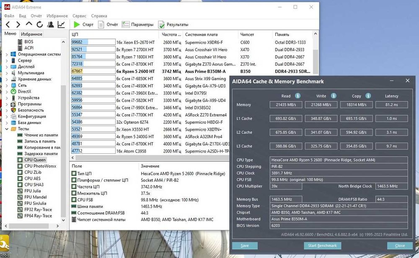Go back with the left arrow icon
Screen dimensions: 419x258
coord(8,25)
